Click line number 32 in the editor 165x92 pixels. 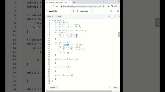49,83
